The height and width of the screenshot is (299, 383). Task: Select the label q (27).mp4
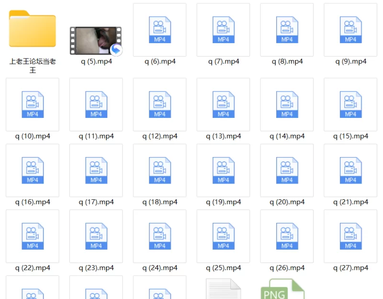(351, 268)
